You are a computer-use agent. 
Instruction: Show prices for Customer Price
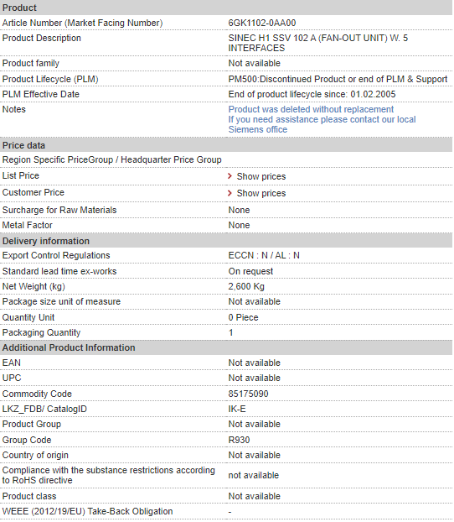click(x=261, y=193)
